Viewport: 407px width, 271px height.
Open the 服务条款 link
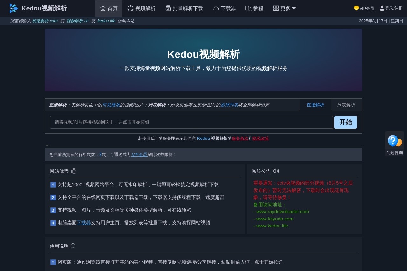(240, 138)
